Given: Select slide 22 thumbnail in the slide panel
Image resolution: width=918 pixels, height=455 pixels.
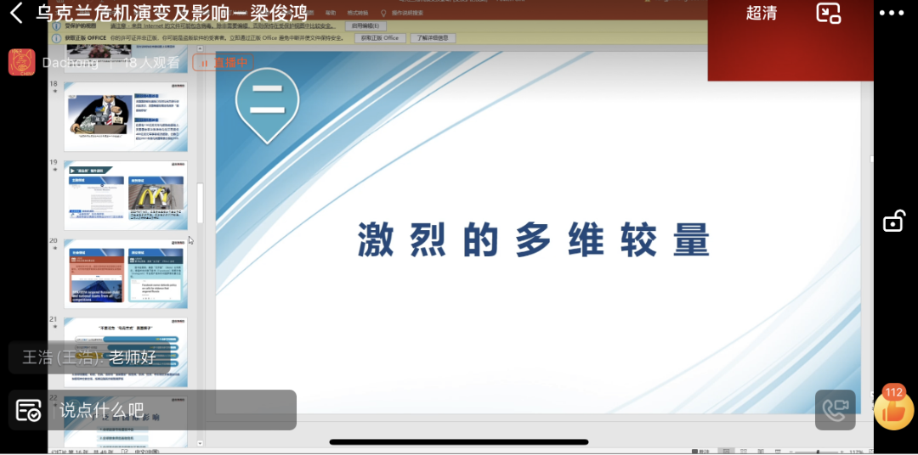Looking at the screenshot, I should 126,421.
